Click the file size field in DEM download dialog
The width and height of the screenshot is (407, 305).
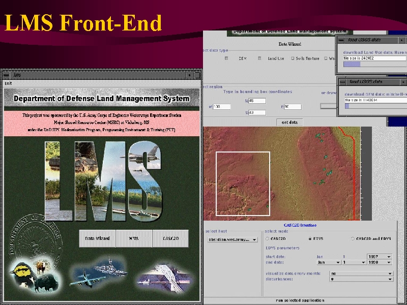click(375, 100)
